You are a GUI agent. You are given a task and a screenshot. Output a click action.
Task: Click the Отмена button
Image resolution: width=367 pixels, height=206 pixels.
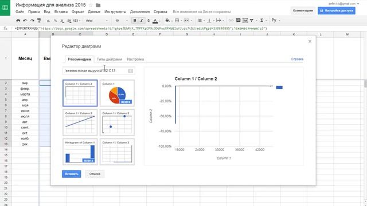[95, 174]
